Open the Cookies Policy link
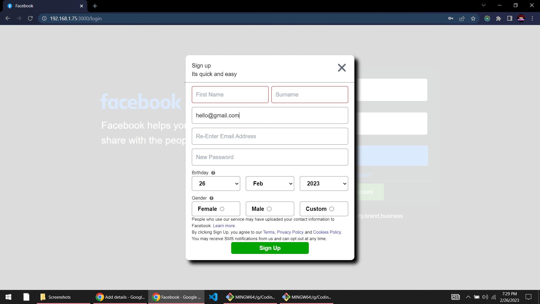This screenshot has width=540, height=304. coord(327,232)
